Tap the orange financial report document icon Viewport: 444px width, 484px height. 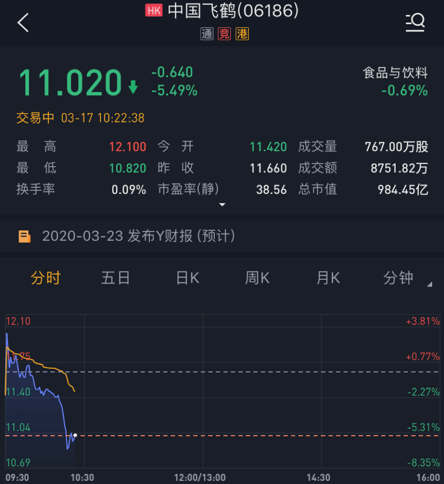(24, 237)
